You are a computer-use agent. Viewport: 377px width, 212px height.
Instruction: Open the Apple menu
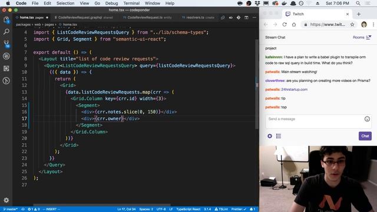pyautogui.click(x=8, y=4)
